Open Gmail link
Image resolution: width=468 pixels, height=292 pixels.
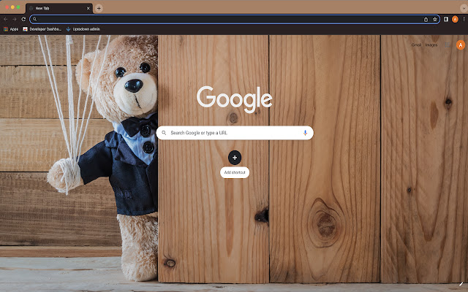(416, 45)
